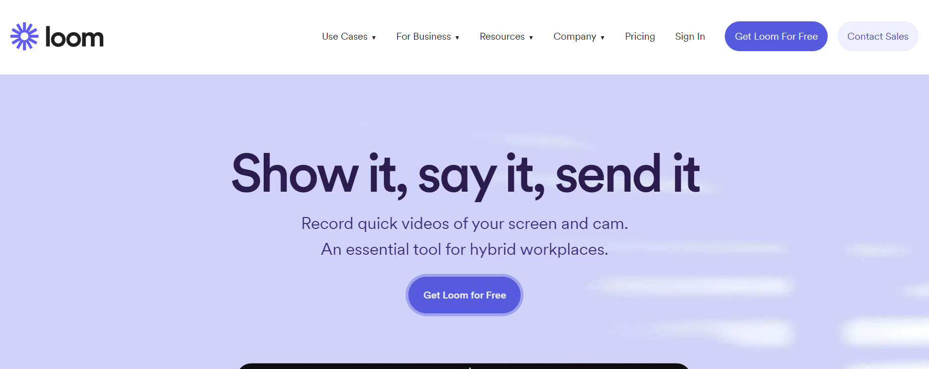Click the Record quick videos subtitle text
This screenshot has width=929, height=369.
tap(464, 223)
